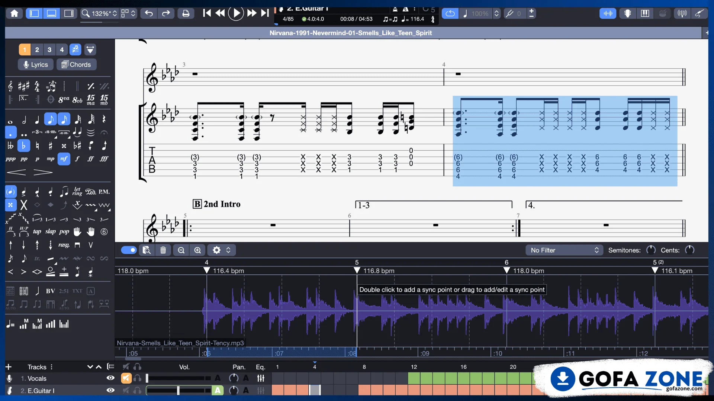Open the Lyrics editor
This screenshot has width=714, height=401.
click(x=36, y=64)
